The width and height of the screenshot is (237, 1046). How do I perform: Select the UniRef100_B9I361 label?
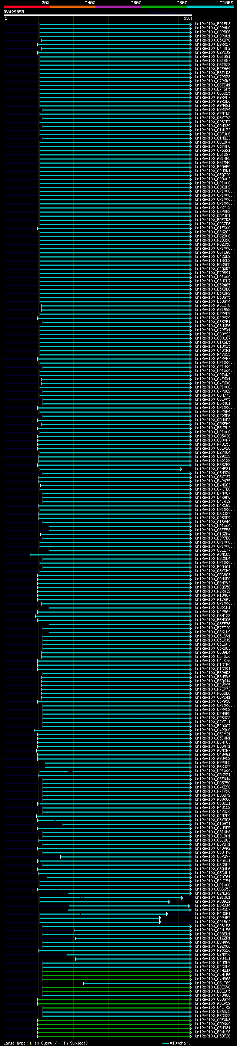[213, 898]
